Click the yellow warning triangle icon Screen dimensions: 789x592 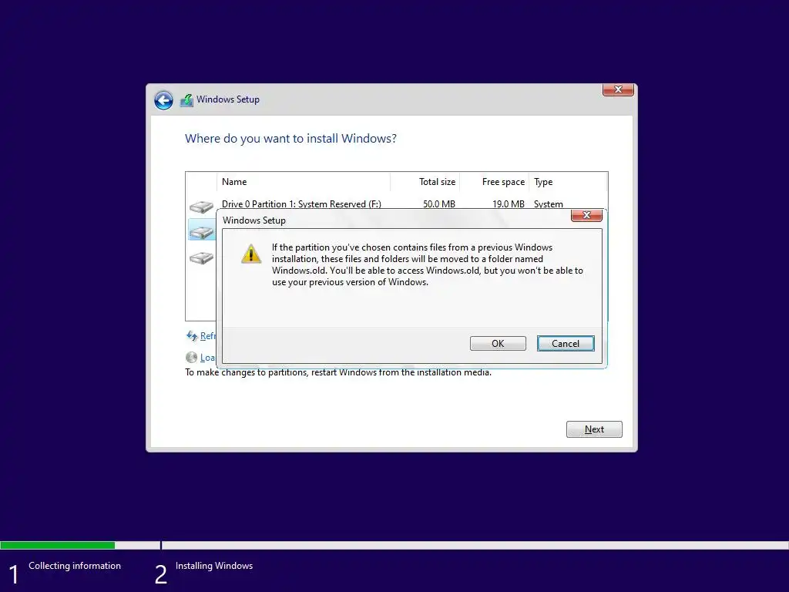250,254
